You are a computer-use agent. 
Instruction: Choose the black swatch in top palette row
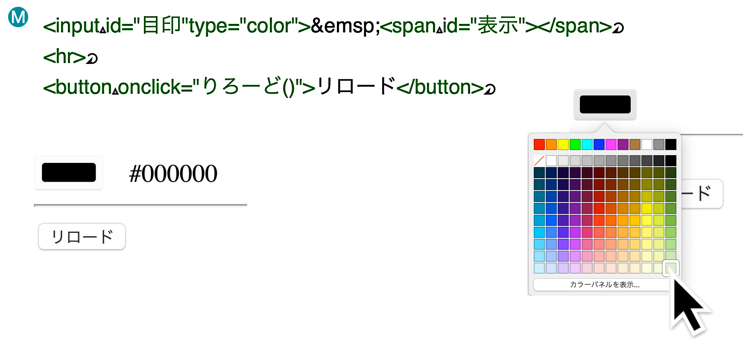pos(671,144)
